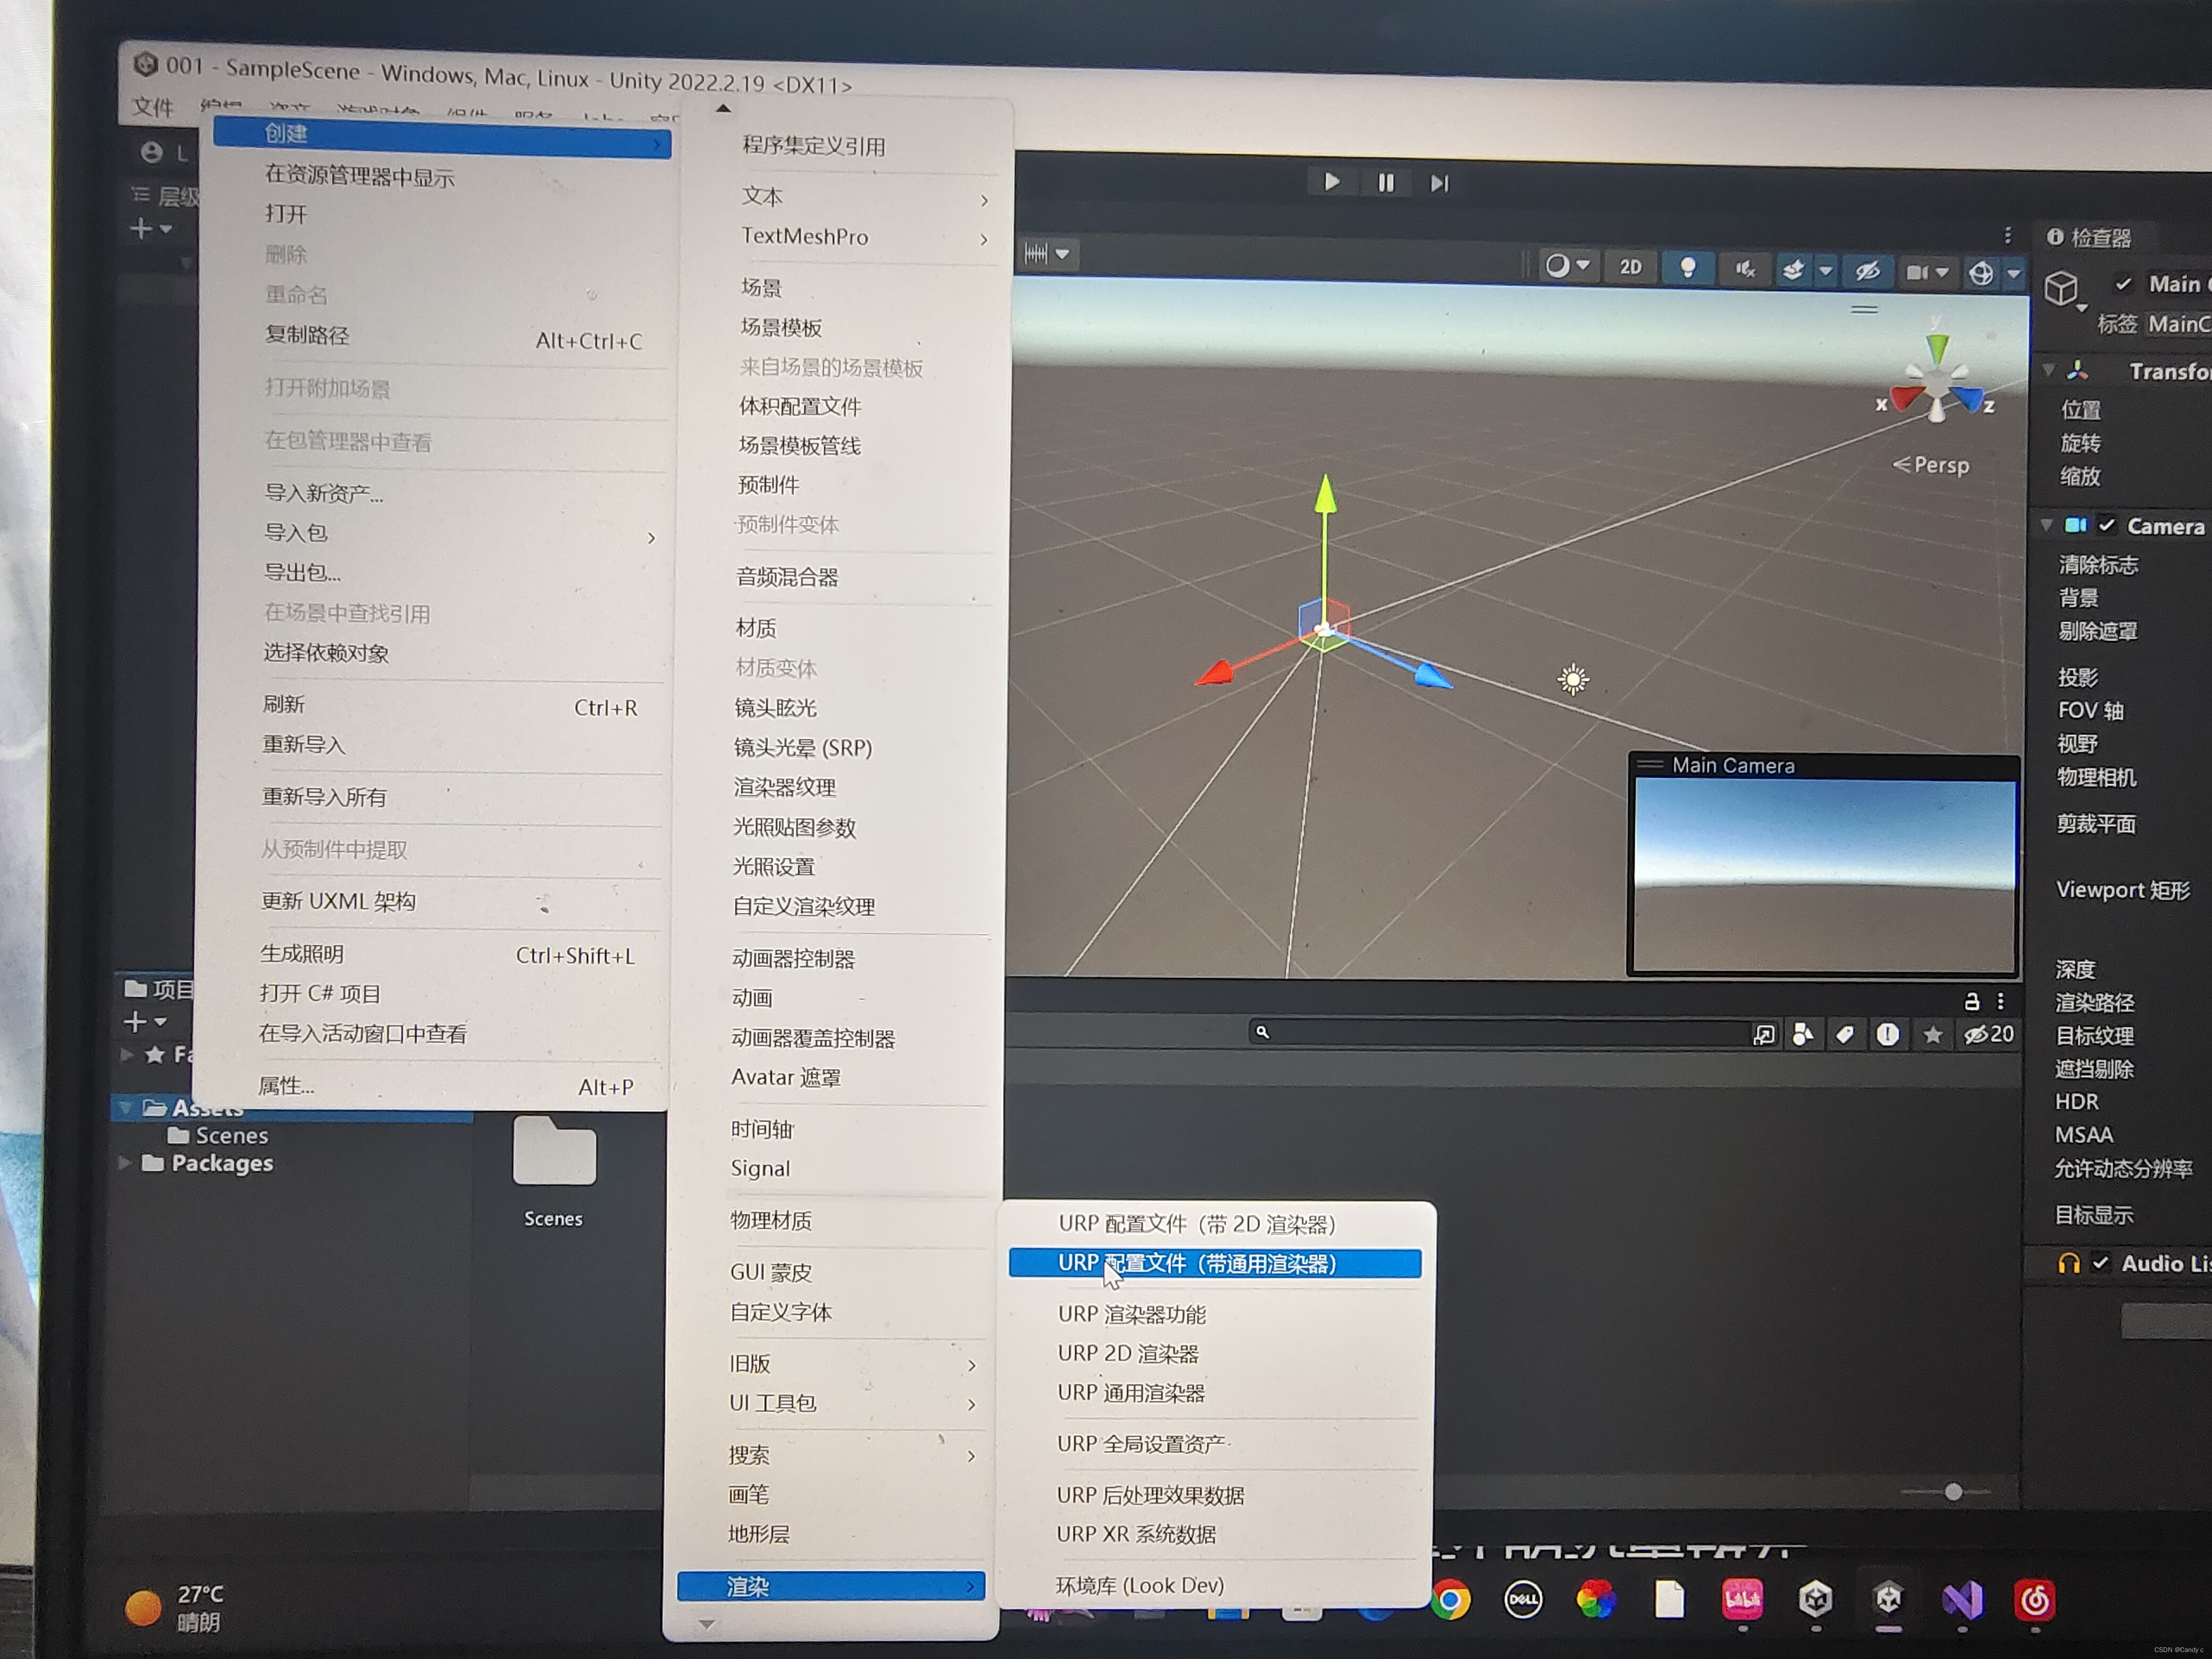Click 导入新资产... menu entry
Image resolution: width=2212 pixels, height=1659 pixels.
point(322,493)
